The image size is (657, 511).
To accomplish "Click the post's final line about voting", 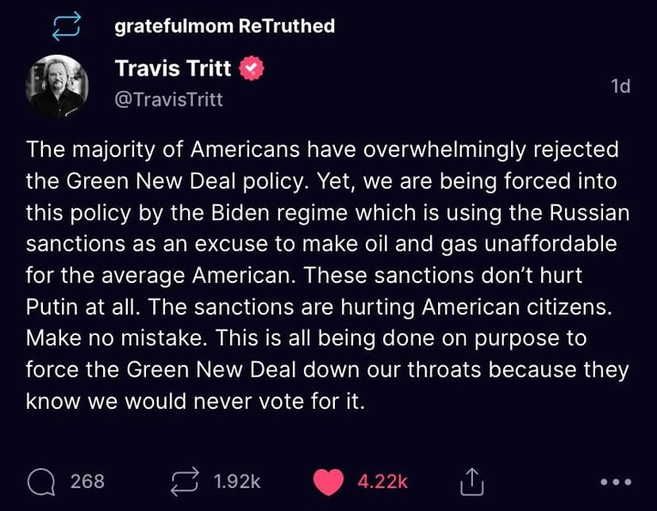I will (x=195, y=402).
